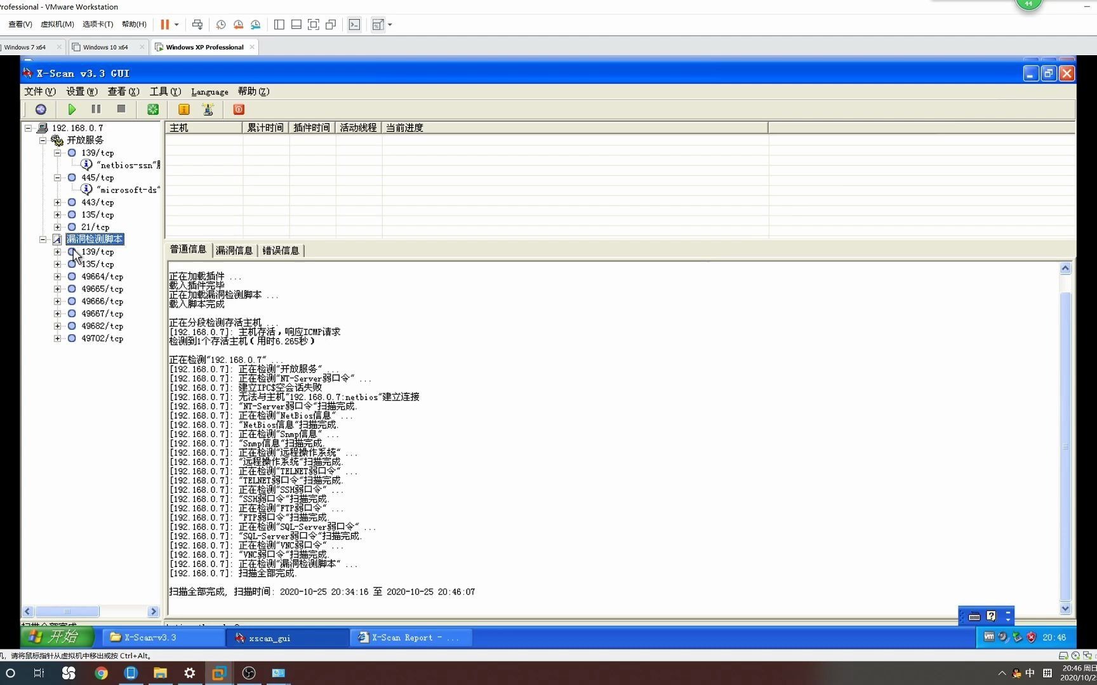1097x685 pixels.
Task: Select the "netbios-ssn" info entry
Action: click(128, 165)
